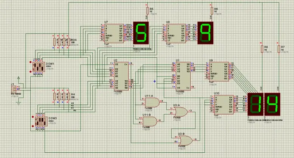Select the U3:A OR gate
The image size is (294, 158).
180,112
